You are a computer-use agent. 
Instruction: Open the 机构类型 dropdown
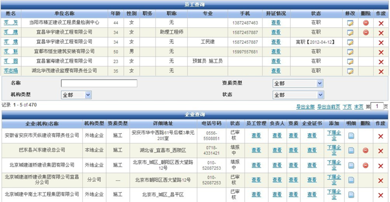coord(76,95)
